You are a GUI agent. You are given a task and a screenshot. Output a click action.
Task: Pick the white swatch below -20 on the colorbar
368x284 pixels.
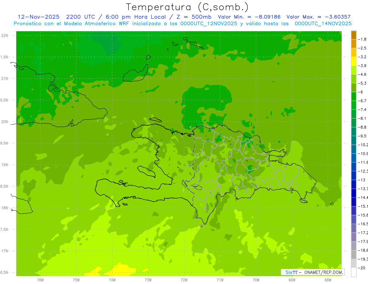tap(354, 272)
